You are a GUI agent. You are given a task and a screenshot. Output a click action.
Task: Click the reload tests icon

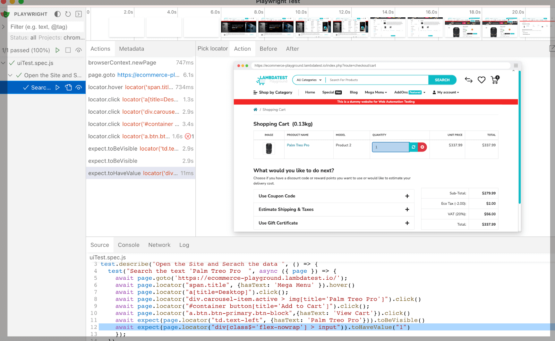pos(68,14)
